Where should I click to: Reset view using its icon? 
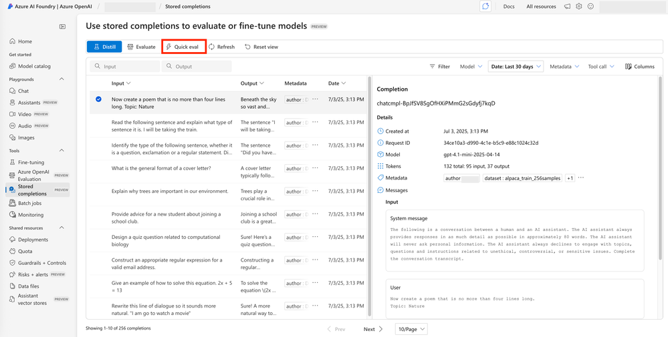(x=248, y=47)
